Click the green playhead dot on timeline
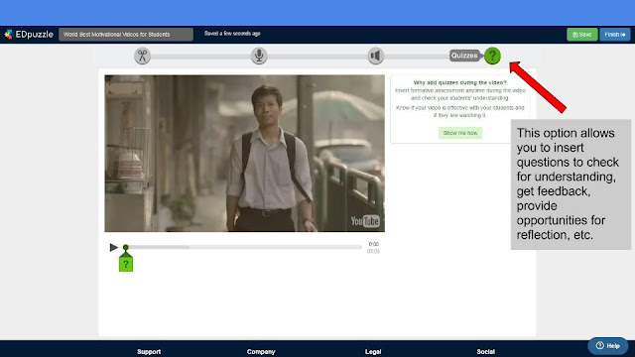The height and width of the screenshot is (357, 635). coord(126,247)
